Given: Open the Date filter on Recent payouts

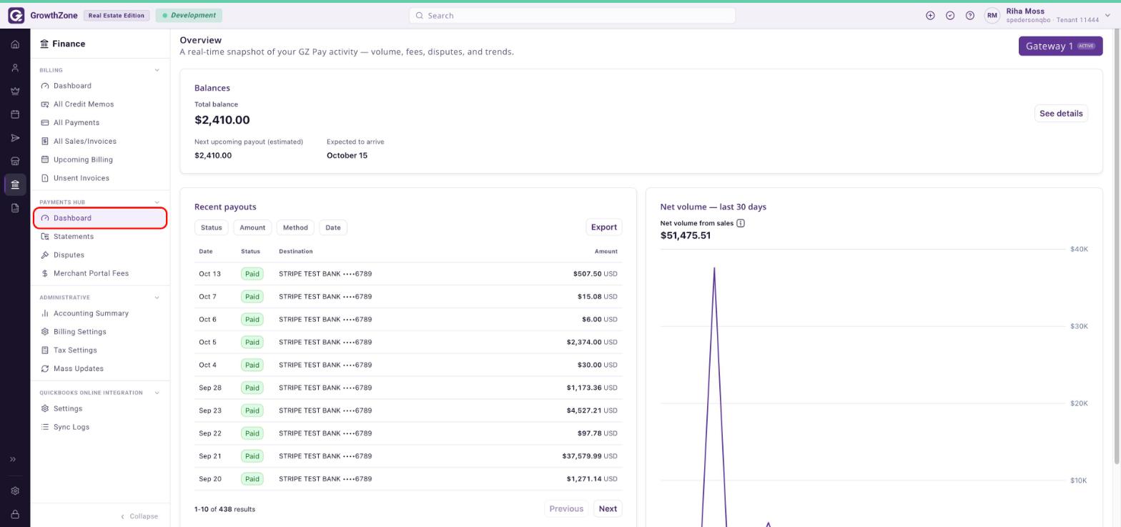Looking at the screenshot, I should (x=333, y=227).
